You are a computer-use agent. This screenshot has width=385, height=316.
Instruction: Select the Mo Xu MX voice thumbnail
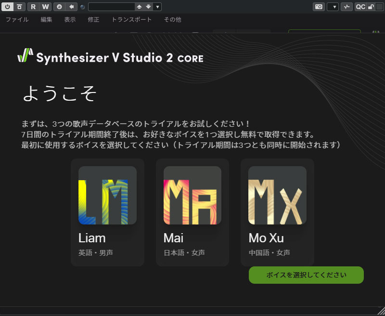278,196
